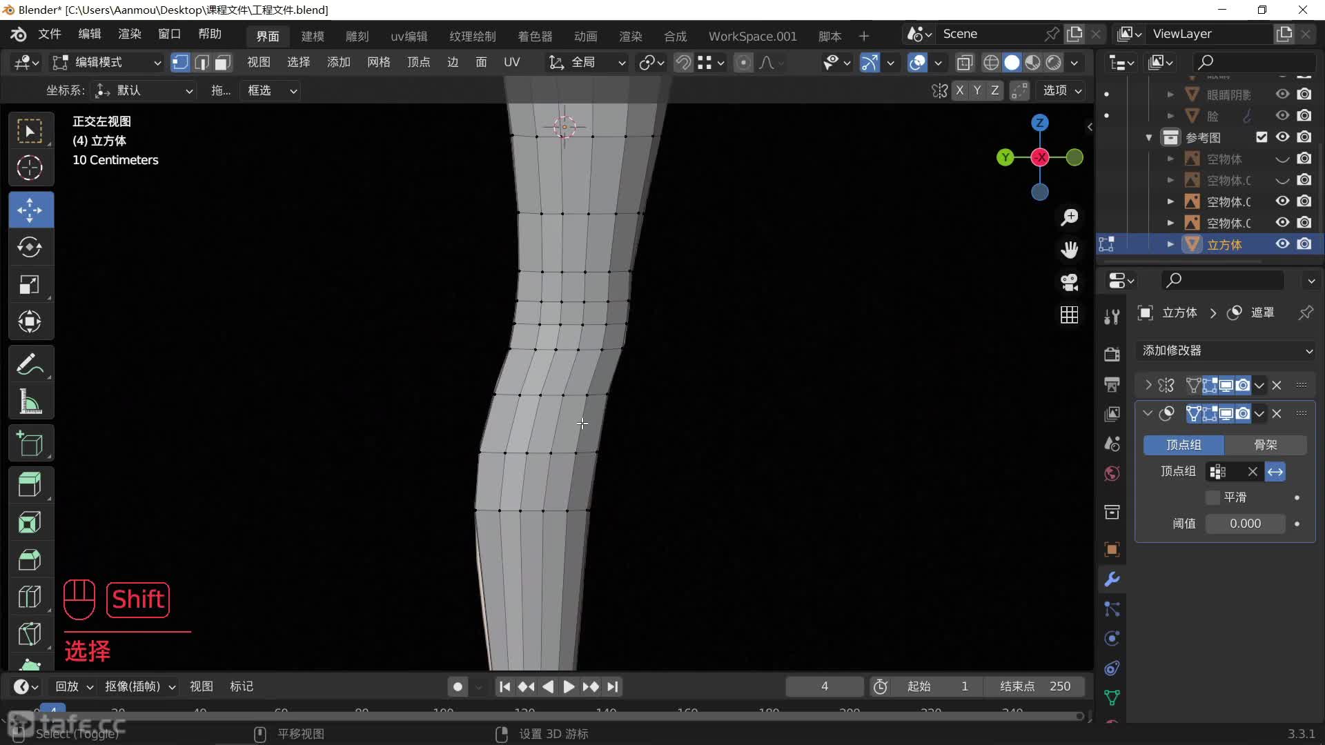Enable face select mode
The width and height of the screenshot is (1325, 745).
[x=222, y=63]
